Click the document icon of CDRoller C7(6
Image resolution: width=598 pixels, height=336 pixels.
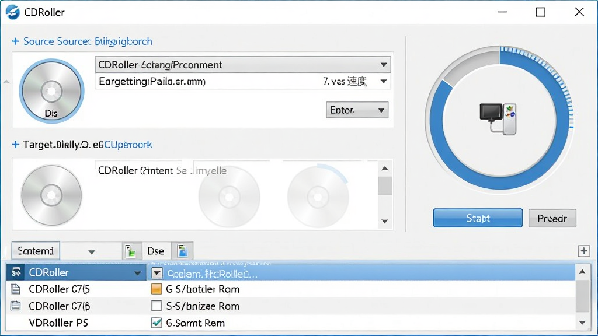16,306
